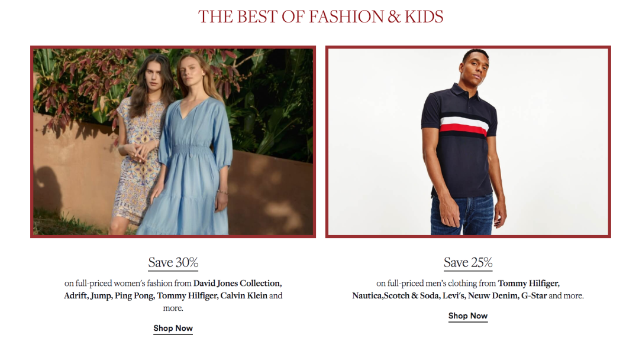Select Shop Now under women's fashion offer
This screenshot has height=358, width=639.
[173, 328]
